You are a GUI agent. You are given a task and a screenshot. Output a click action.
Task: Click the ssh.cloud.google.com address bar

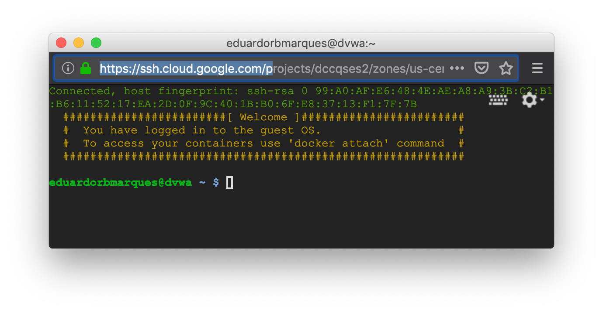[x=186, y=68]
